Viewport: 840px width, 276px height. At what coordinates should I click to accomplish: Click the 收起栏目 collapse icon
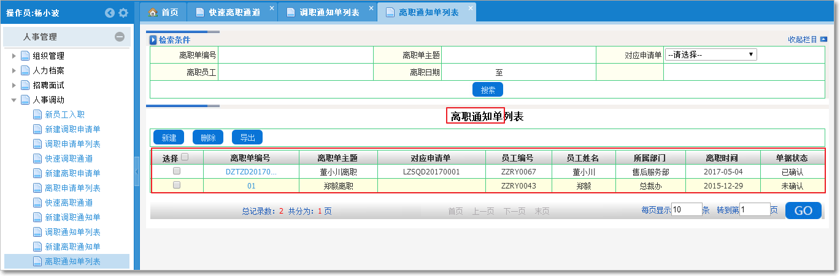click(823, 40)
